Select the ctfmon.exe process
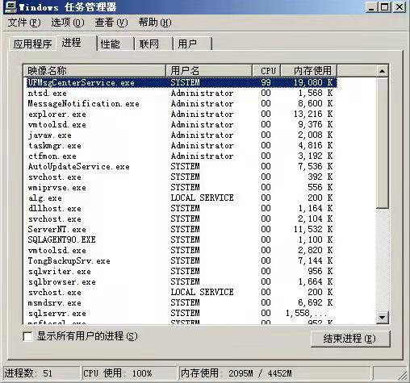 (x=180, y=156)
